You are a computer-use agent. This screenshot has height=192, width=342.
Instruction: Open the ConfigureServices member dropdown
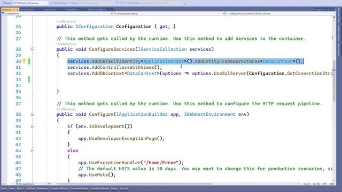coord(280,13)
